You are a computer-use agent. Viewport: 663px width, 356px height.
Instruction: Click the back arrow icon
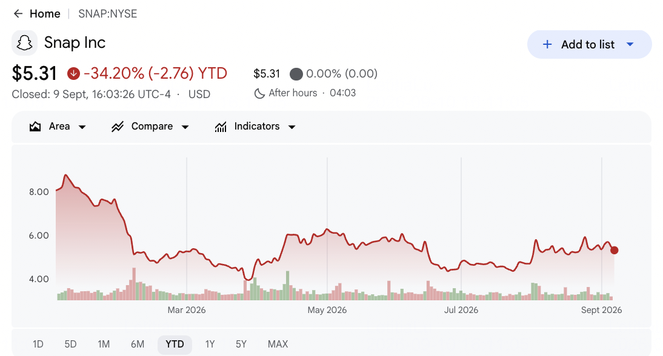tap(18, 14)
